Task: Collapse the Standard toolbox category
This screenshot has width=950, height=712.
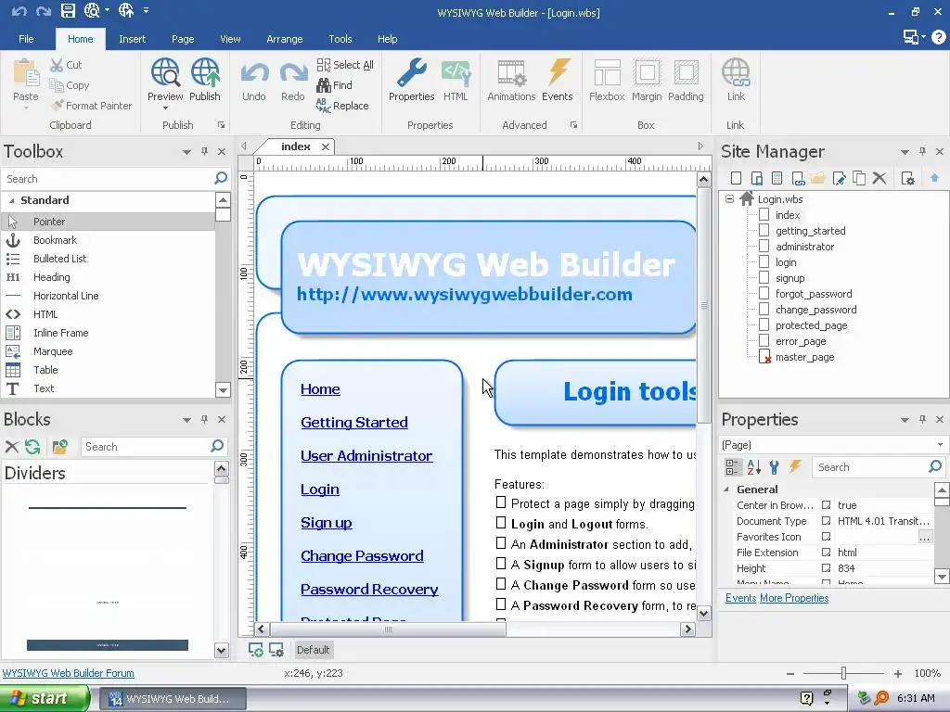Action: pyautogui.click(x=11, y=200)
